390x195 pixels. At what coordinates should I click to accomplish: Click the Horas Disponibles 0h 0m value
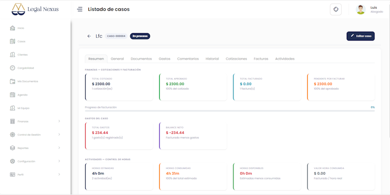tap(246, 173)
